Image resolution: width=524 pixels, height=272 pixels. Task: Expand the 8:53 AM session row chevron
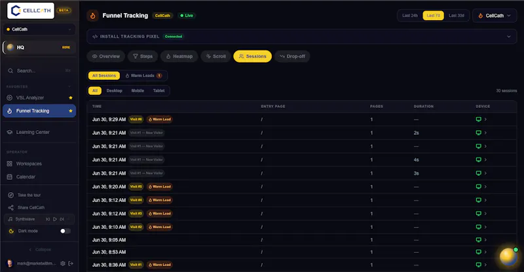(485, 252)
